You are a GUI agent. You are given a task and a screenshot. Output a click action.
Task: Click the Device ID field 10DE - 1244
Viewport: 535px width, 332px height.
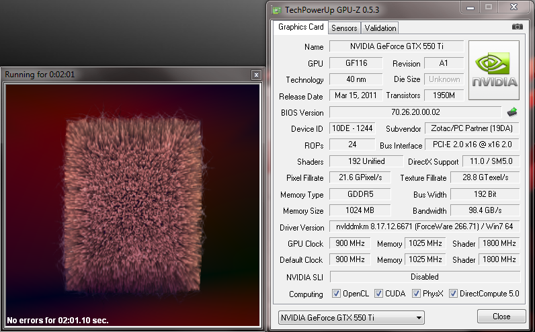pos(352,128)
